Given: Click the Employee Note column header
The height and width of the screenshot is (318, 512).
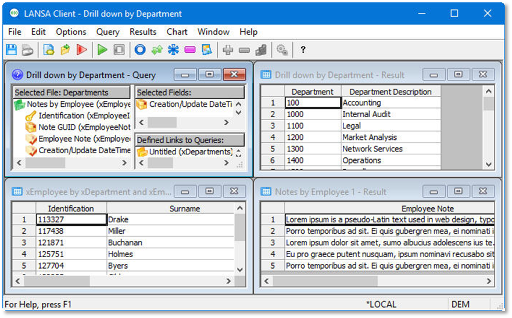Looking at the screenshot, I should click(389, 208).
